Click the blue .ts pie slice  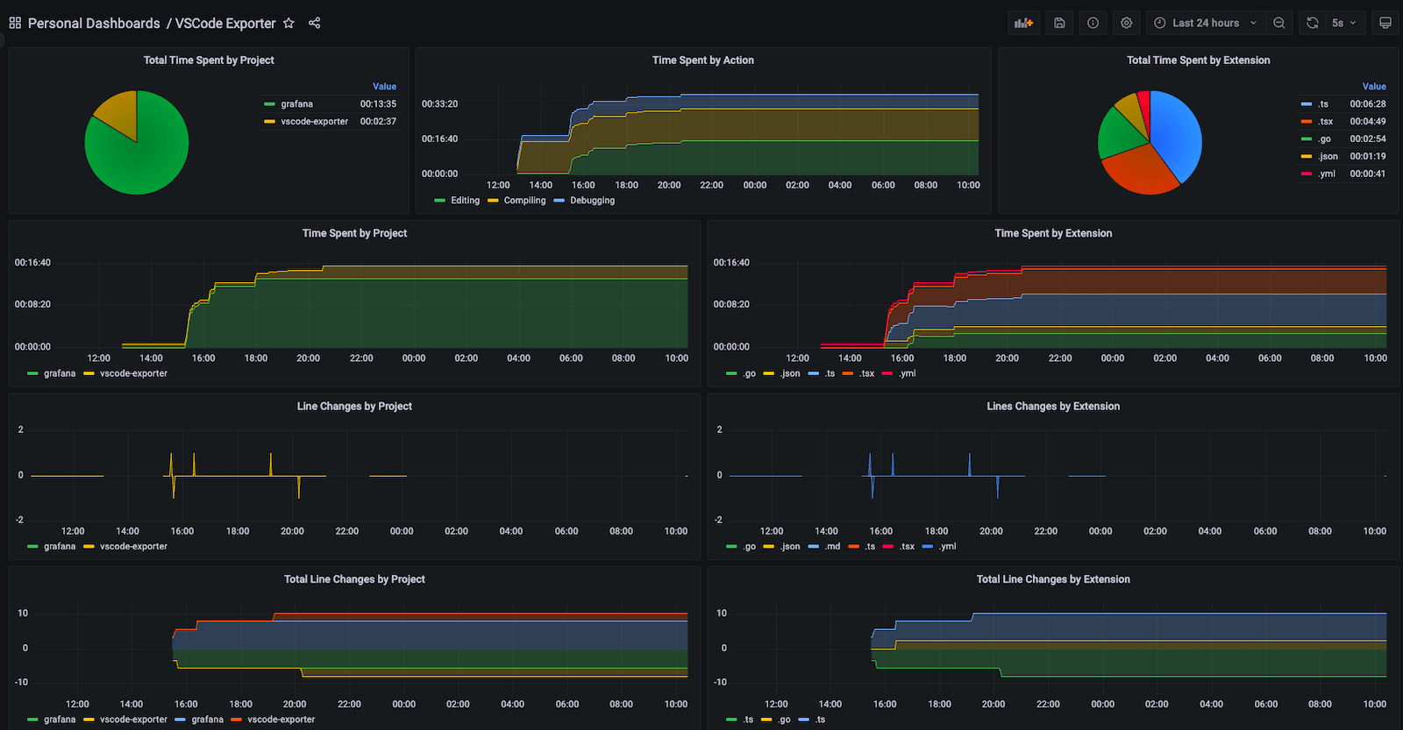[1175, 131]
